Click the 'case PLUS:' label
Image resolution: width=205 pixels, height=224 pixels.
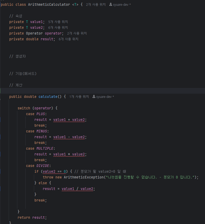pos(36,114)
